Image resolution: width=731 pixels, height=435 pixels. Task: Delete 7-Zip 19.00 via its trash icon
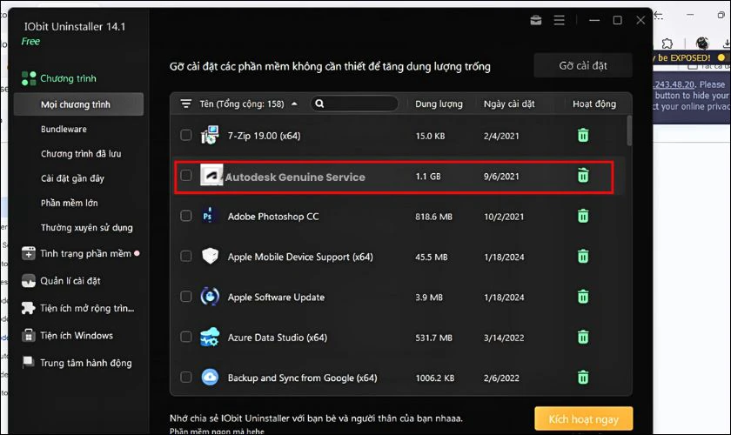point(583,135)
